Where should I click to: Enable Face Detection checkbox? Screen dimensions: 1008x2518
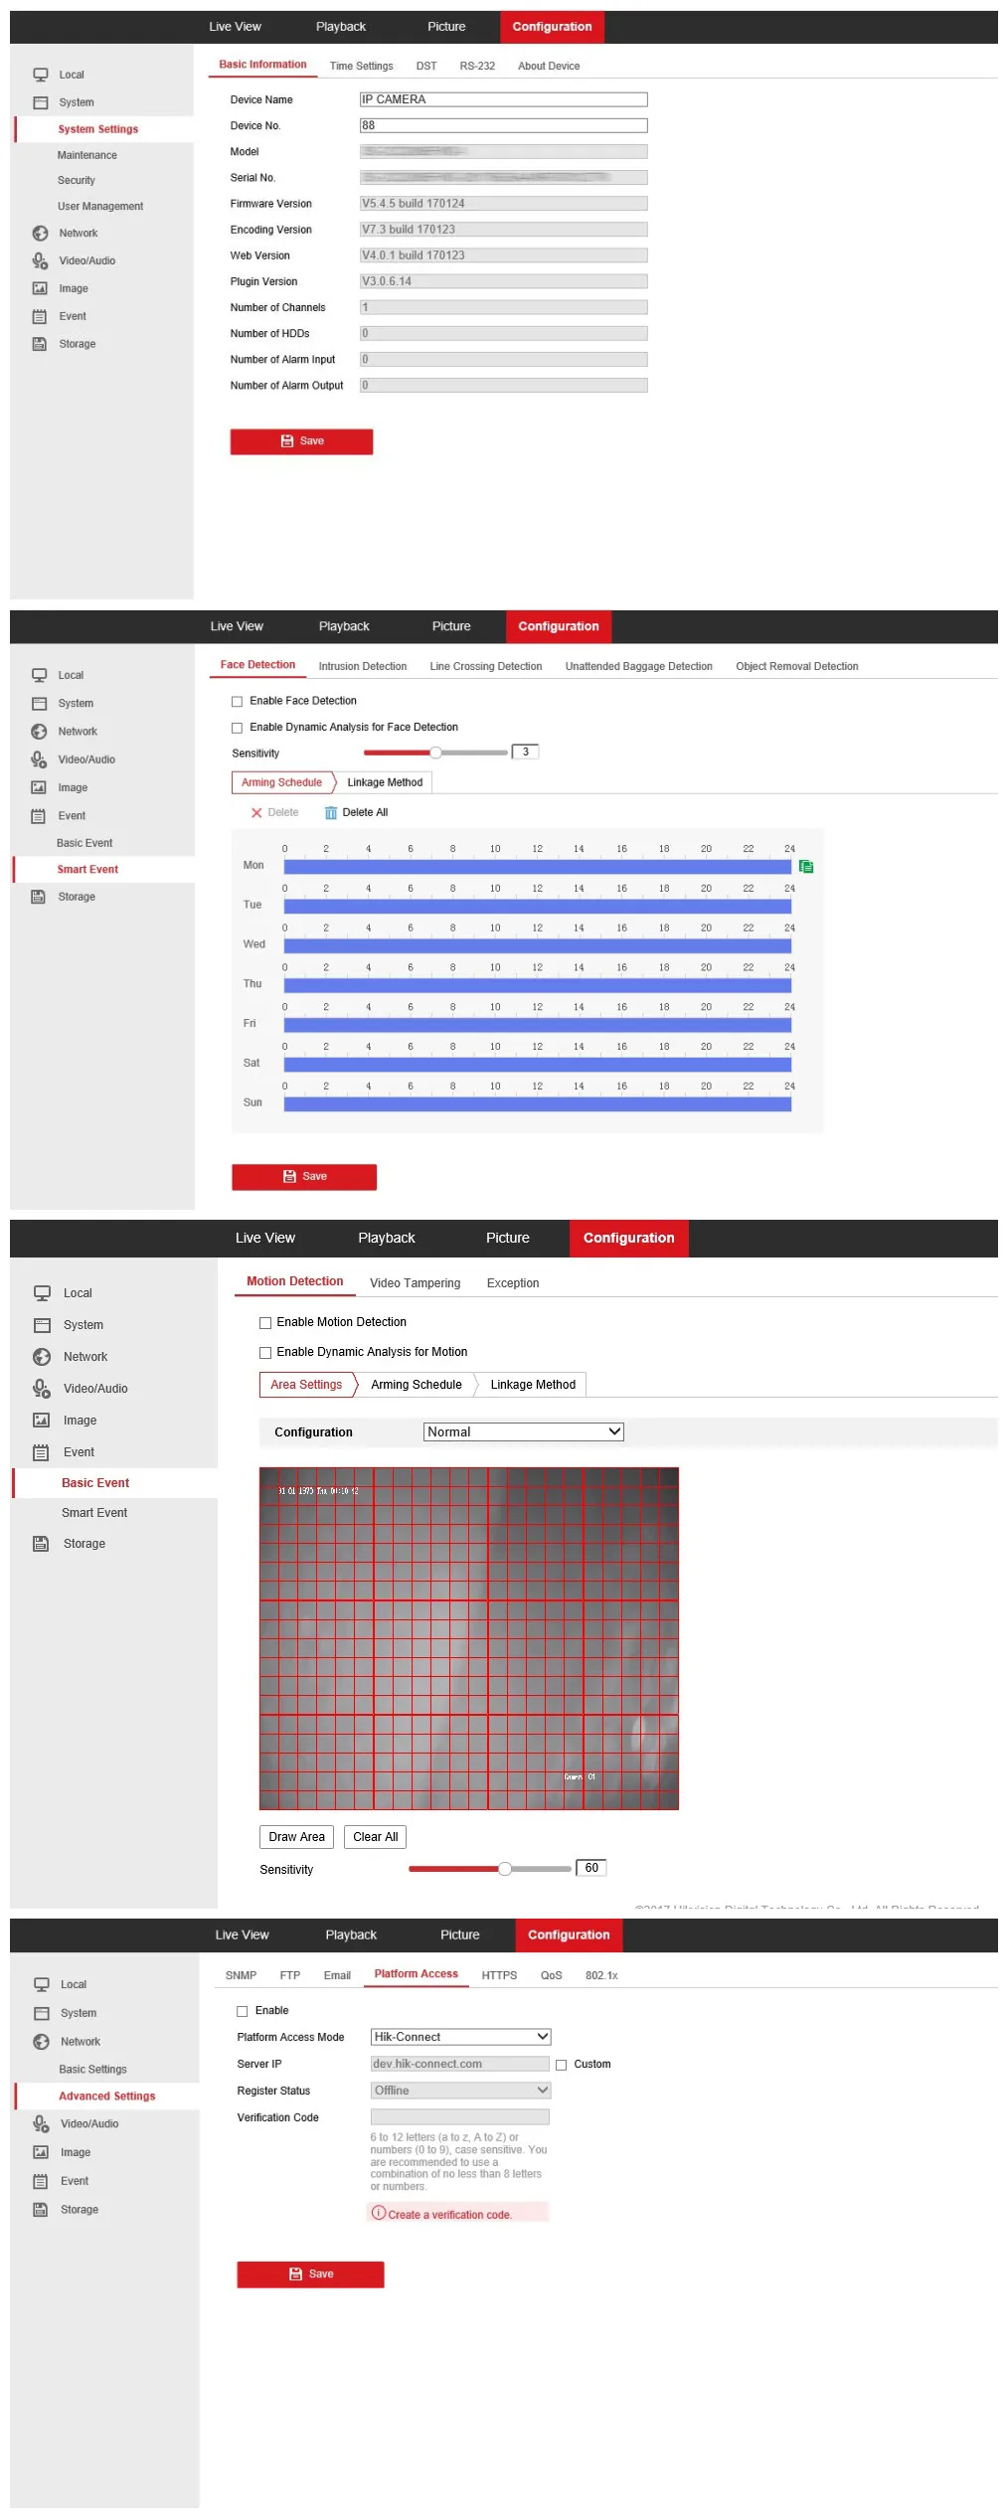[238, 702]
